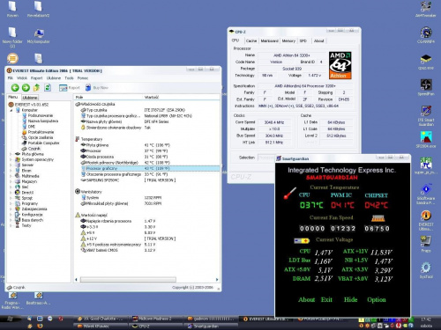Click Option in the Smartguardian window
Screen dimensions: 441x330
click(377, 299)
